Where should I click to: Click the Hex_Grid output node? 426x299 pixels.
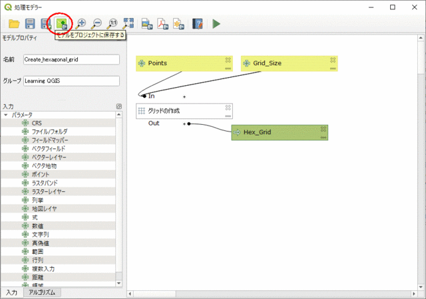click(280, 133)
